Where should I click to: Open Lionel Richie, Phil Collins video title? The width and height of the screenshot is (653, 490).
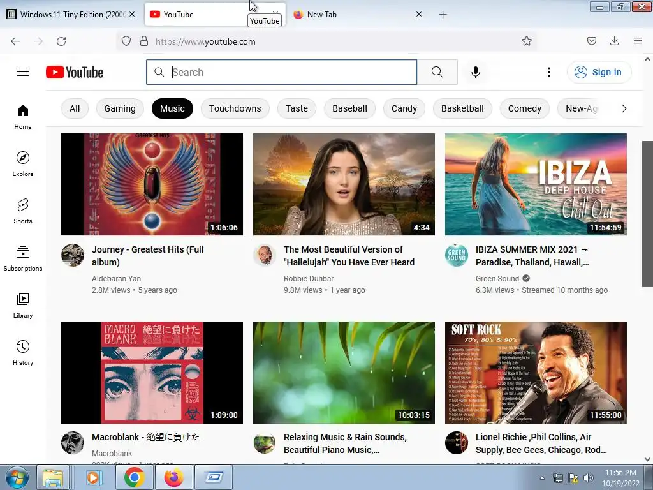(x=541, y=443)
